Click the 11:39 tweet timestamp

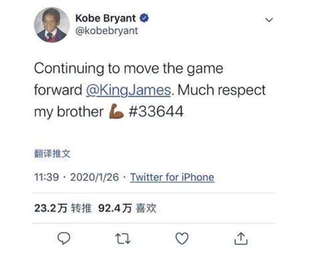coord(47,177)
